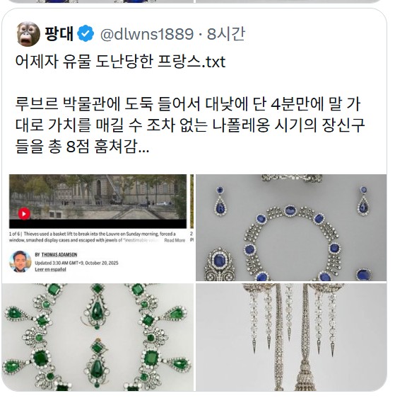
Task: Open the Louvre article screenshot image
Action: pyautogui.click(x=98, y=227)
